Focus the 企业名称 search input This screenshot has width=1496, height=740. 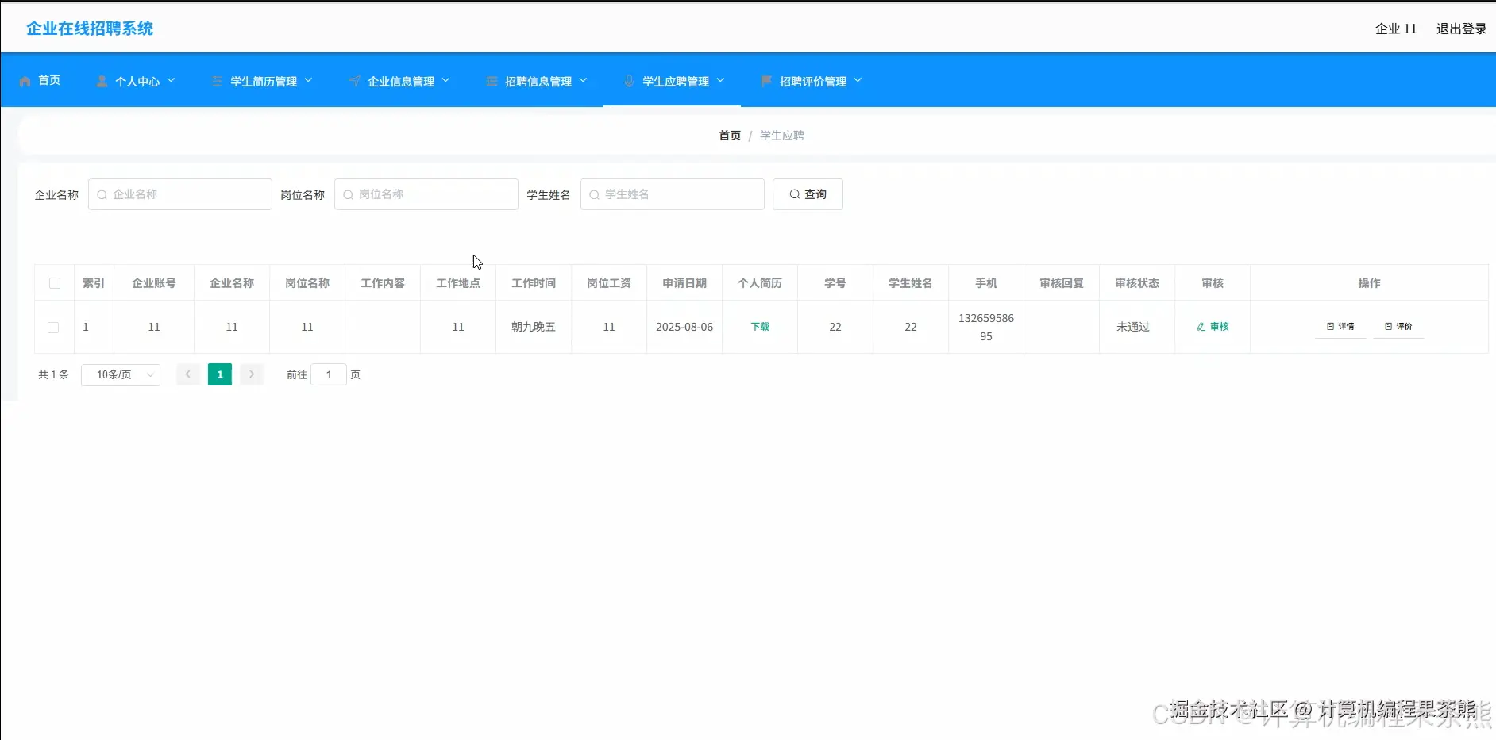(180, 194)
